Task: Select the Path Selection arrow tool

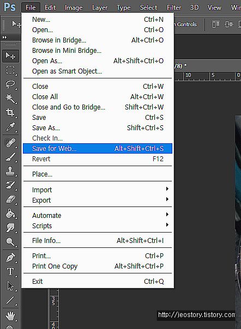Action: 10,286
